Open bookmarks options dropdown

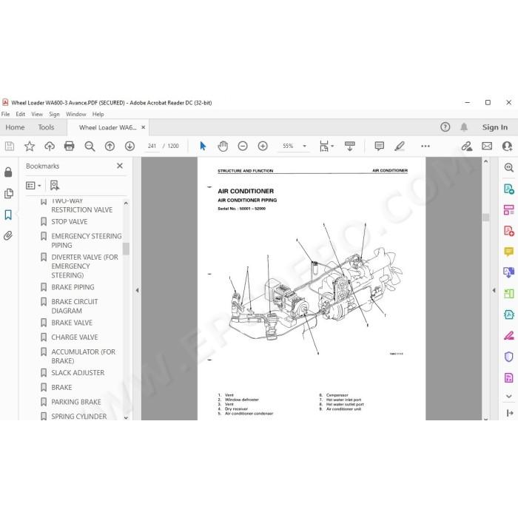pos(33,185)
